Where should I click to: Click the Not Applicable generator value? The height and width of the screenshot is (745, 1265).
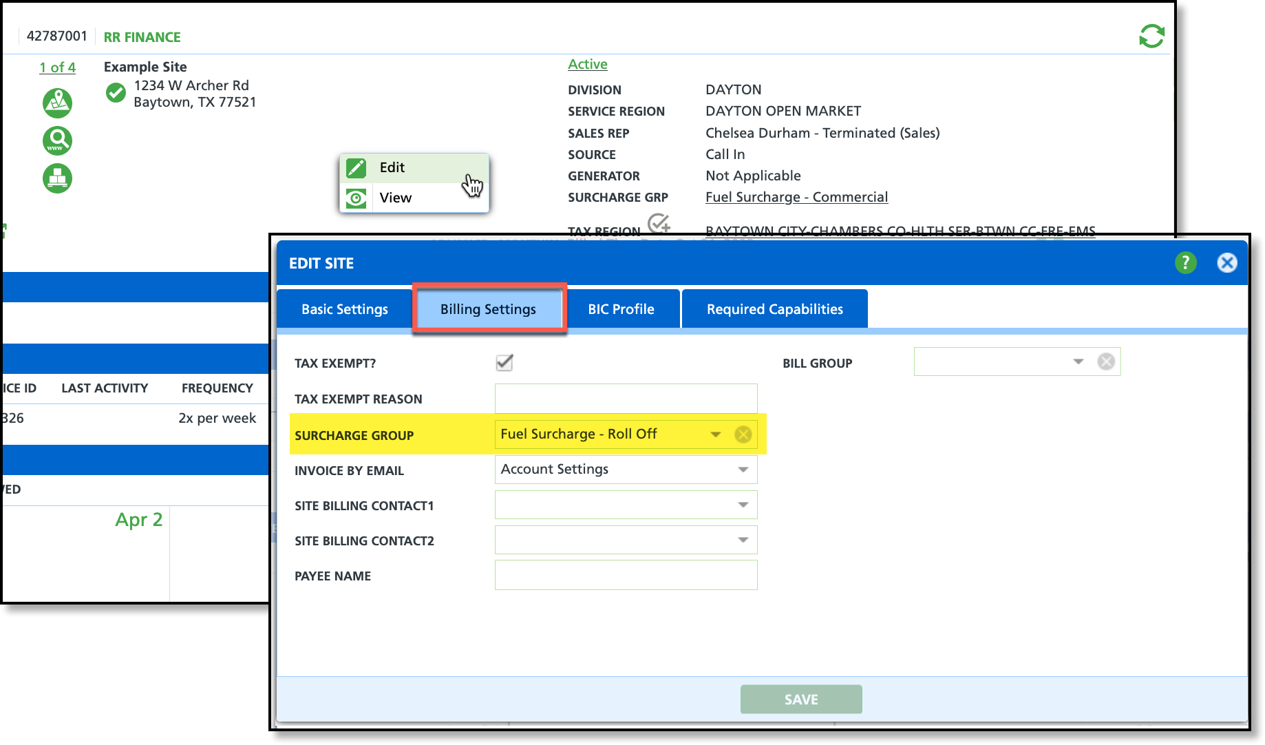pos(753,176)
